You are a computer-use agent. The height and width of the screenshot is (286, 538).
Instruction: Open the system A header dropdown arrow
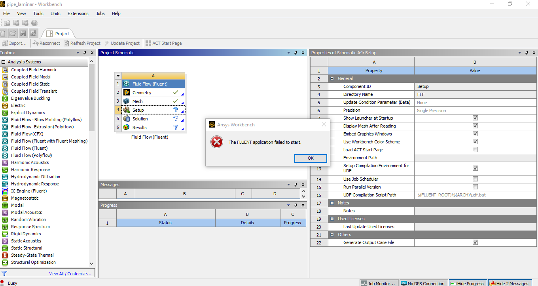(x=118, y=76)
